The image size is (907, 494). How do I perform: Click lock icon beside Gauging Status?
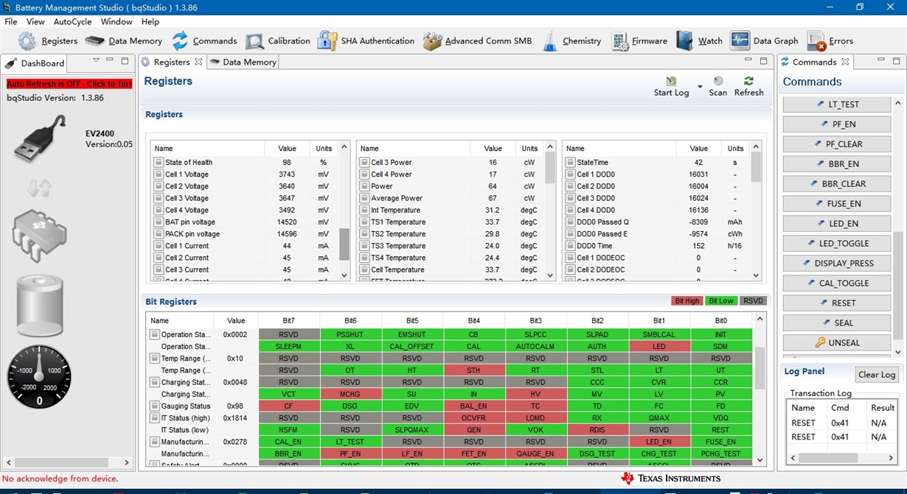click(x=155, y=406)
